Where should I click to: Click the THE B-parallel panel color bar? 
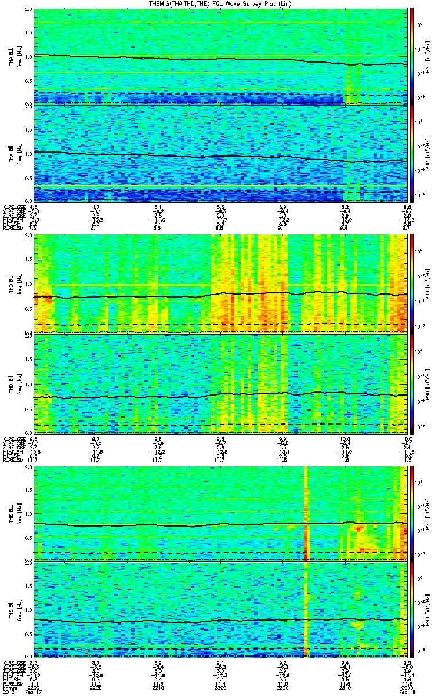[412, 609]
